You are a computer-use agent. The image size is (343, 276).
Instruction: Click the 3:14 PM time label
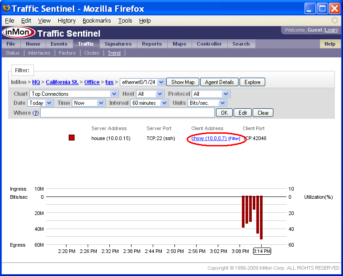(x=262, y=251)
